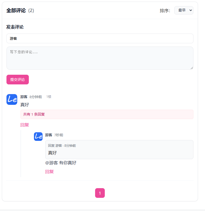
Task: Click 回复 link under the 1楼 comment
Action: pos(25,125)
